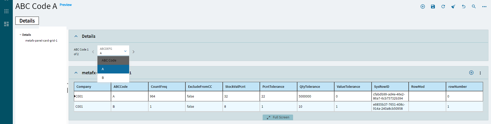Viewport: 491px width, 124px height.
Task: Collapse the Details panel card
Action: point(76,36)
